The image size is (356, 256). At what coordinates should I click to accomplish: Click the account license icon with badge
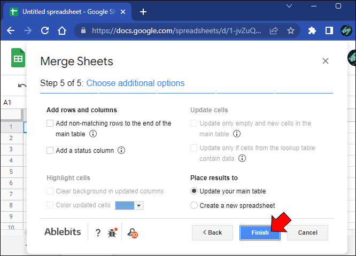(x=131, y=232)
